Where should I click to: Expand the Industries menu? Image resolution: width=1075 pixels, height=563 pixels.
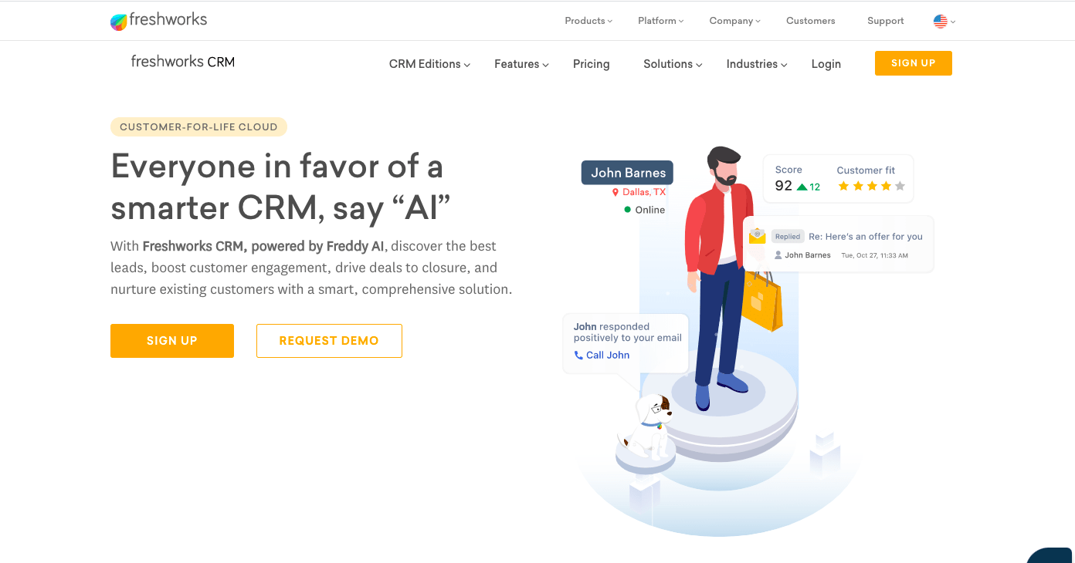[x=757, y=64]
